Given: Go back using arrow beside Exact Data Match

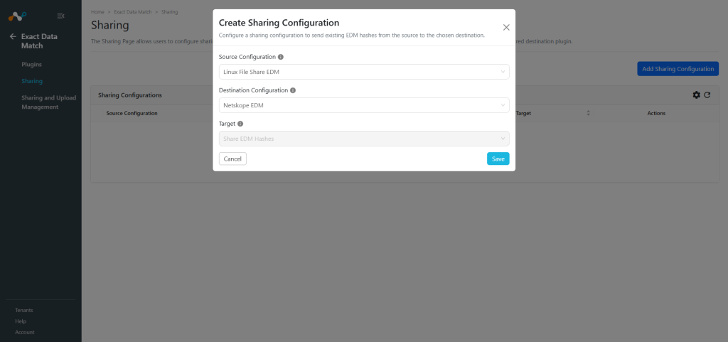Looking at the screenshot, I should [13, 36].
